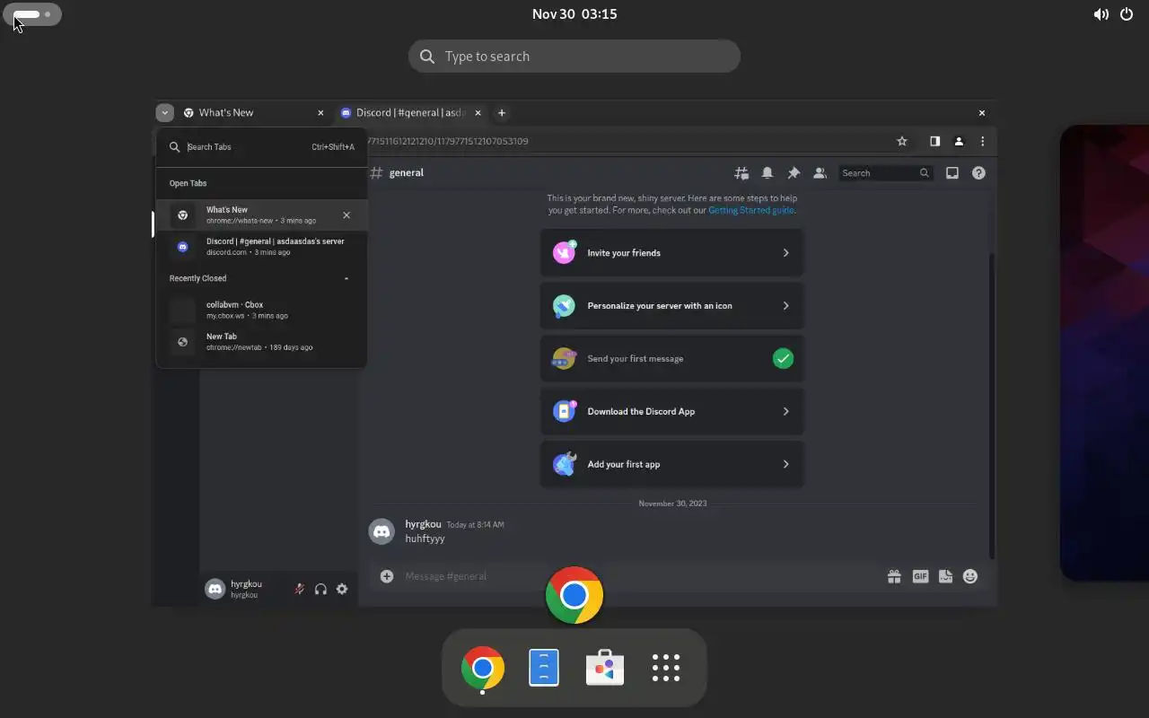Image resolution: width=1149 pixels, height=718 pixels.
Task: Click Add your first app card
Action: tap(671, 465)
